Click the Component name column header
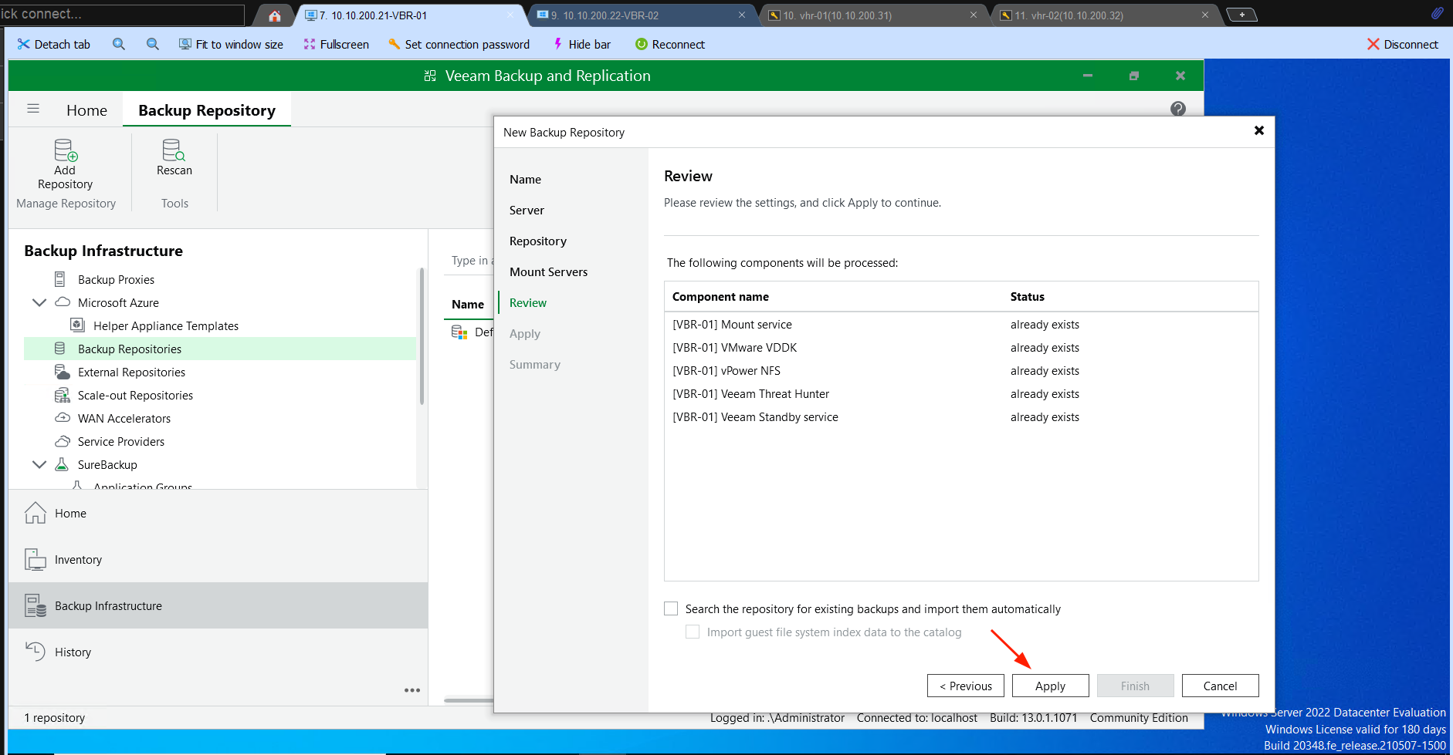This screenshot has width=1453, height=755. (720, 296)
